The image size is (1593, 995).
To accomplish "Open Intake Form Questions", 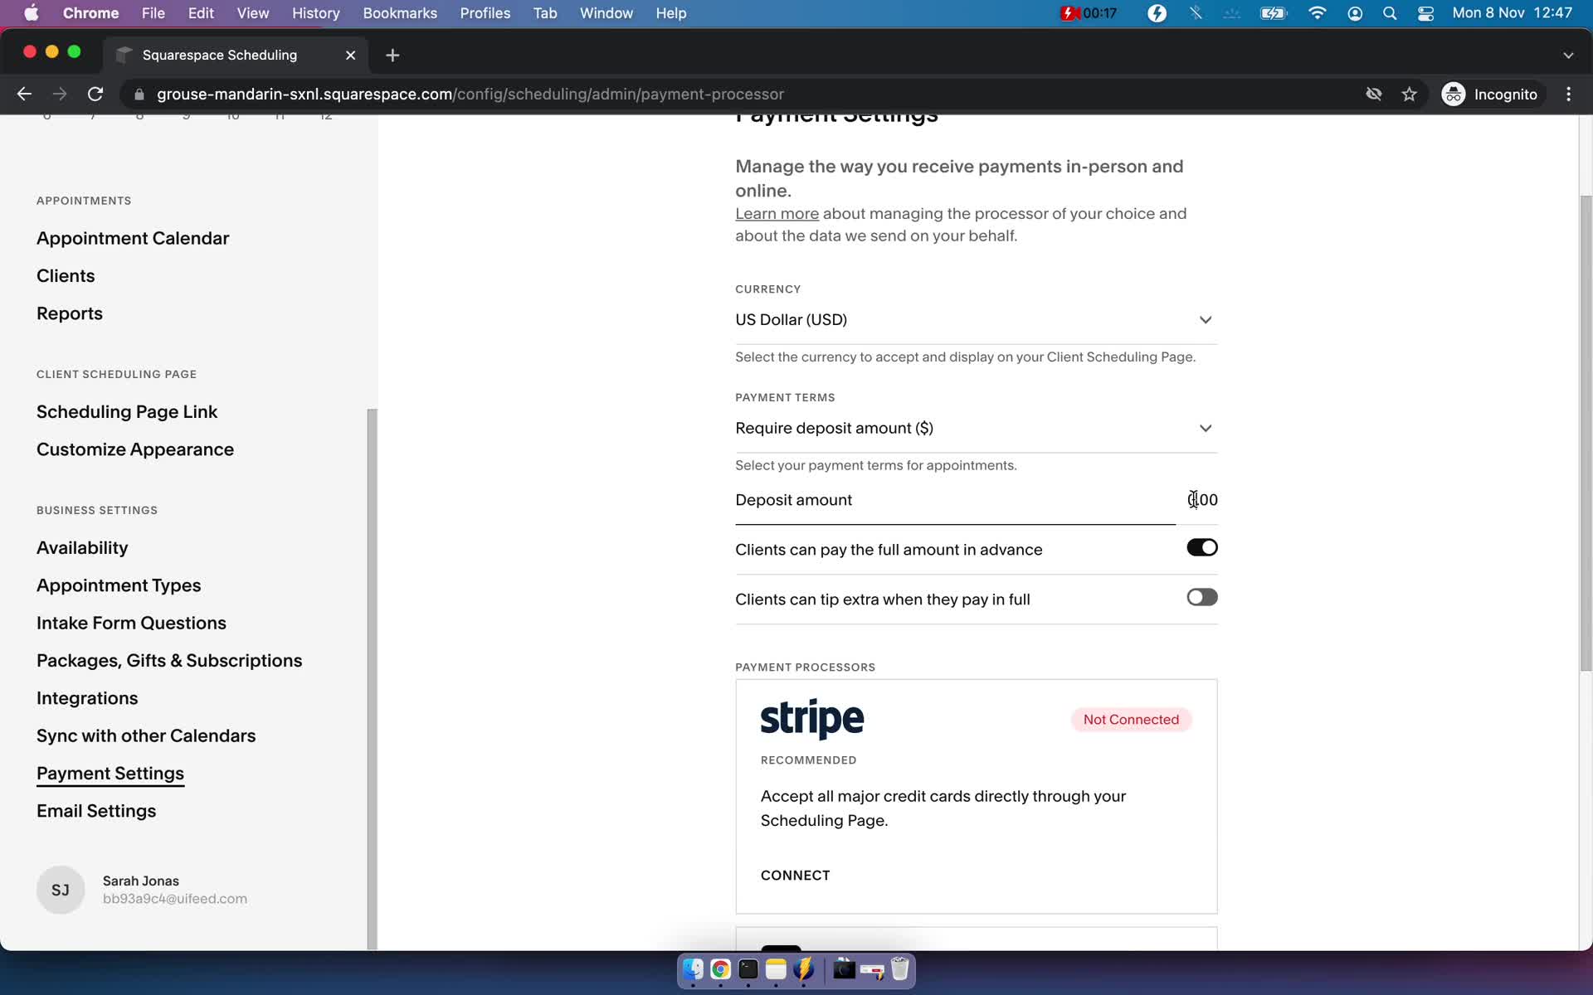I will point(131,623).
